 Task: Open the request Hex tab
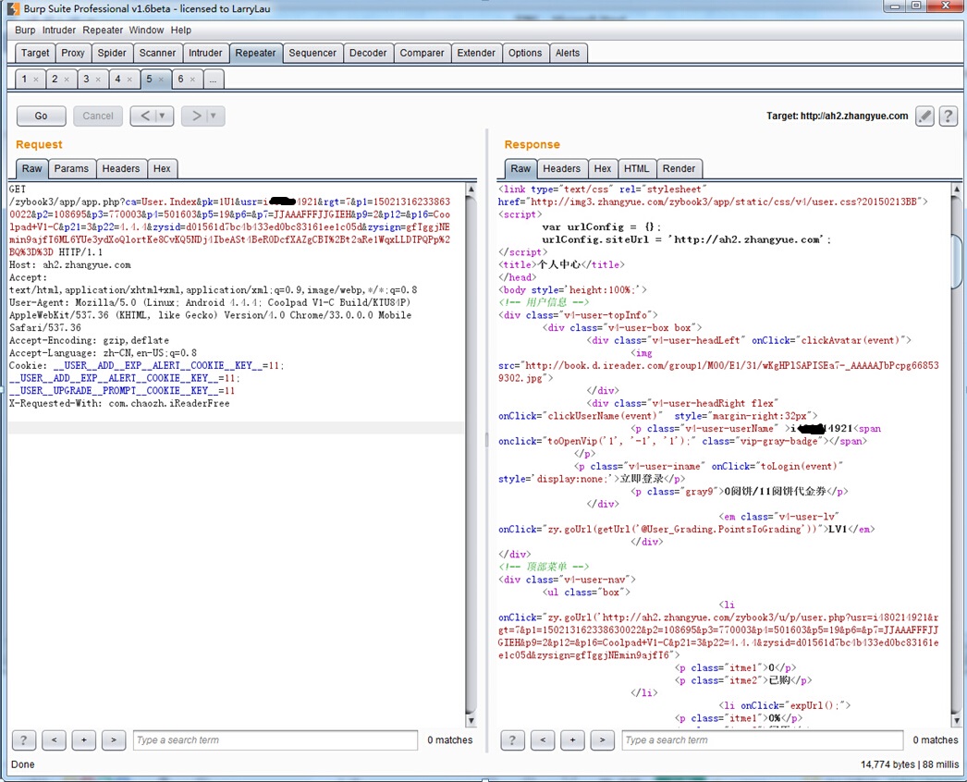point(162,168)
